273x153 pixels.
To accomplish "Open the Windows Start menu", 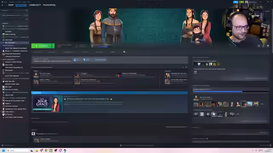I will 3,150.
